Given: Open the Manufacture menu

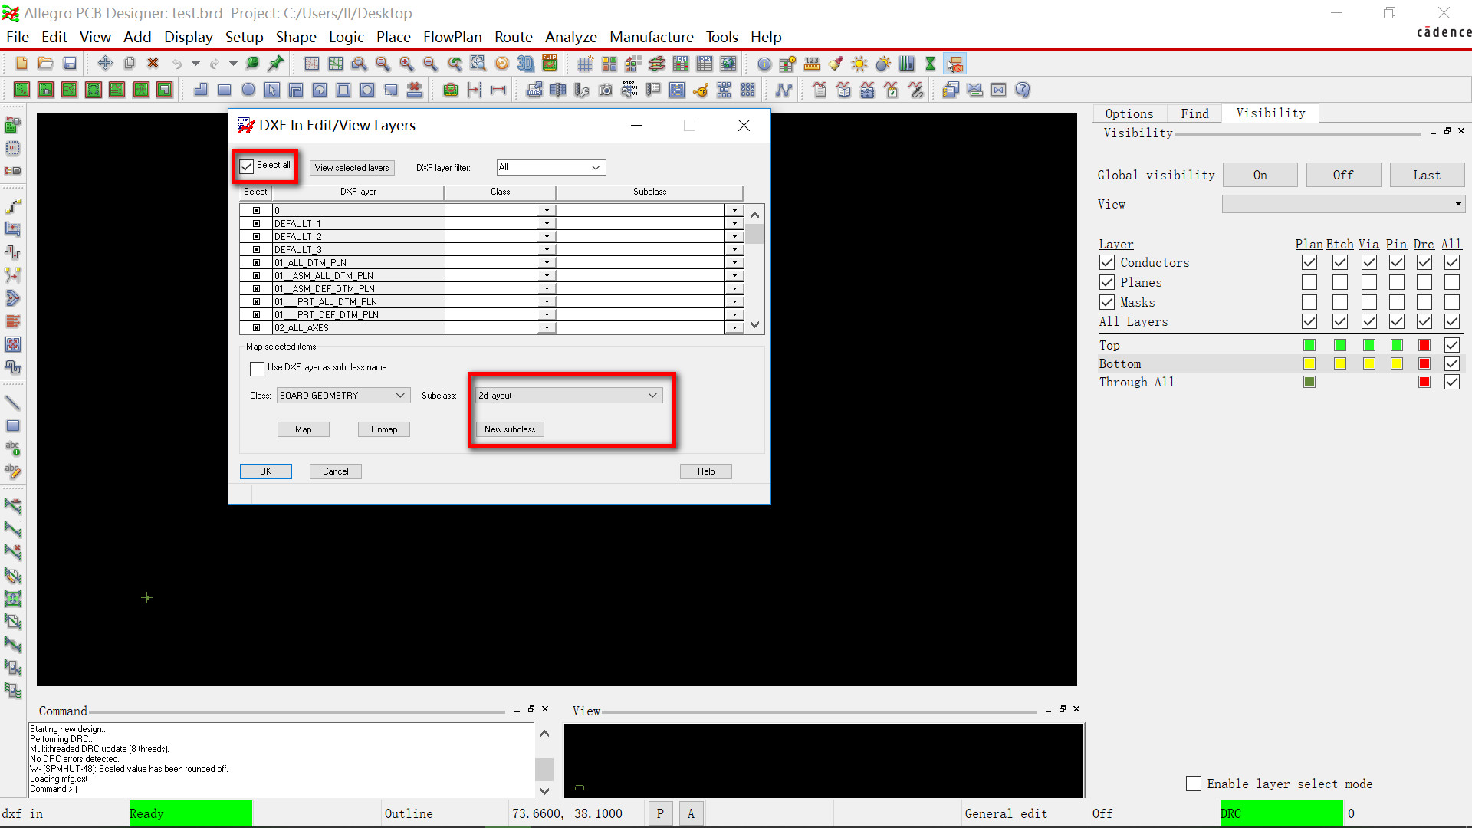Looking at the screenshot, I should 651,37.
